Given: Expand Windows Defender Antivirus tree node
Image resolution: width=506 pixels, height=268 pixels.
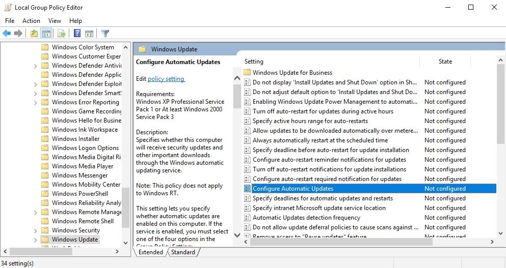Looking at the screenshot, I should (35, 66).
